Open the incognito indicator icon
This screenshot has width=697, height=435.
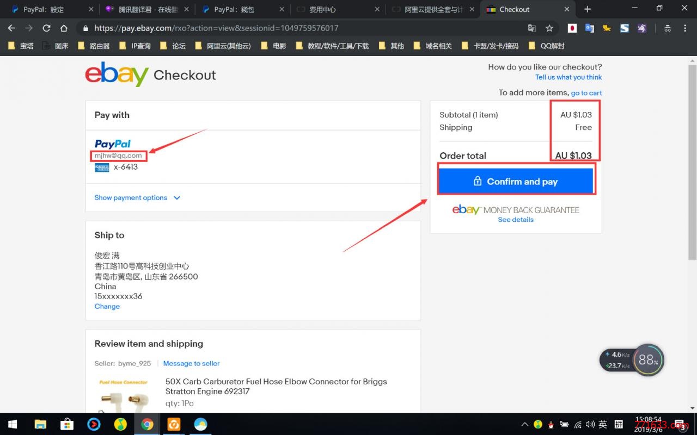coord(668,28)
